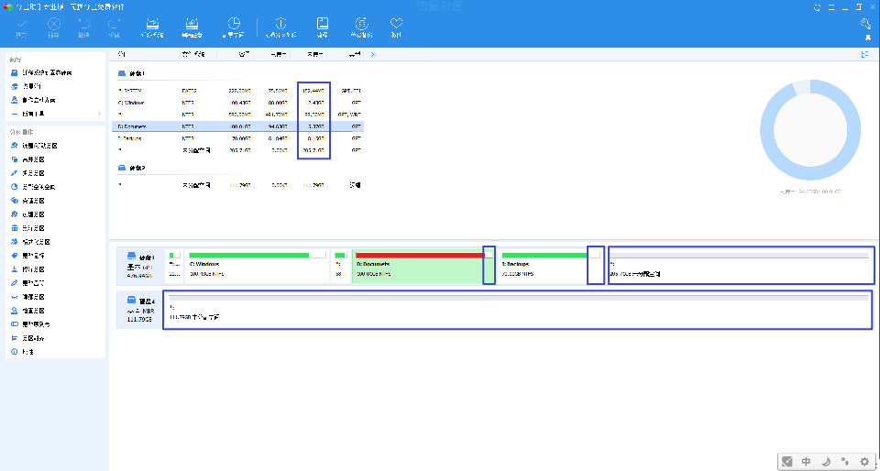The image size is (880, 471).
Task: Expand the All Tools entry in Wizards panel
Action: [x=56, y=114]
